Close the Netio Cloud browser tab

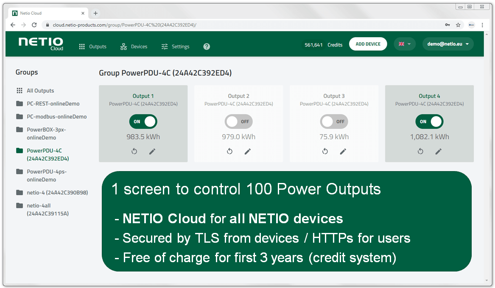(83, 13)
